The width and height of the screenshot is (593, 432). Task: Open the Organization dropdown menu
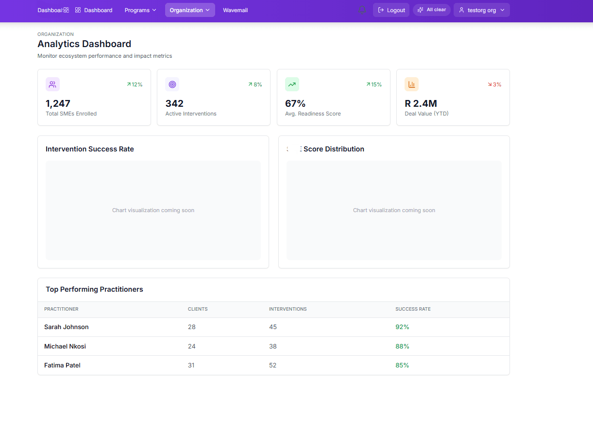189,10
